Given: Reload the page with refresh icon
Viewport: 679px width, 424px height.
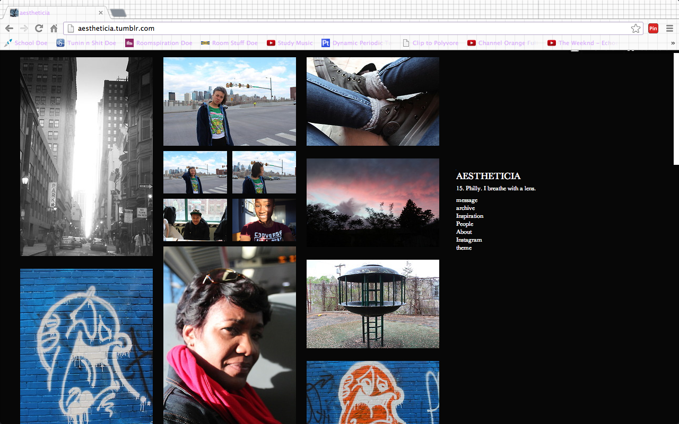Looking at the screenshot, I should (x=39, y=29).
